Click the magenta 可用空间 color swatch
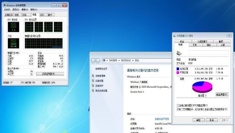 click(178, 72)
